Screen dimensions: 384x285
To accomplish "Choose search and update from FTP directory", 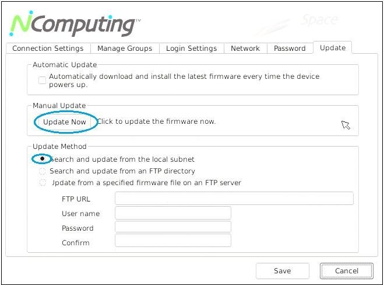I will (x=43, y=171).
